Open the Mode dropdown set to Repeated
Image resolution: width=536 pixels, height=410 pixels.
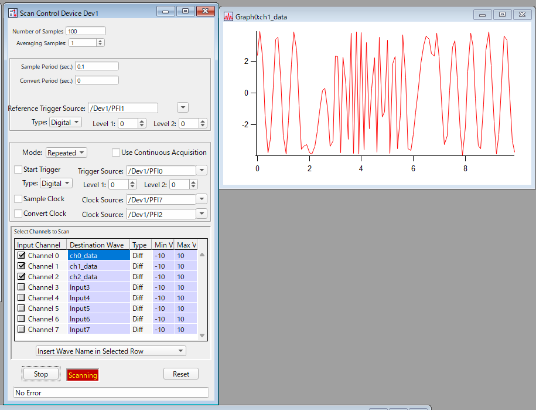[66, 153]
